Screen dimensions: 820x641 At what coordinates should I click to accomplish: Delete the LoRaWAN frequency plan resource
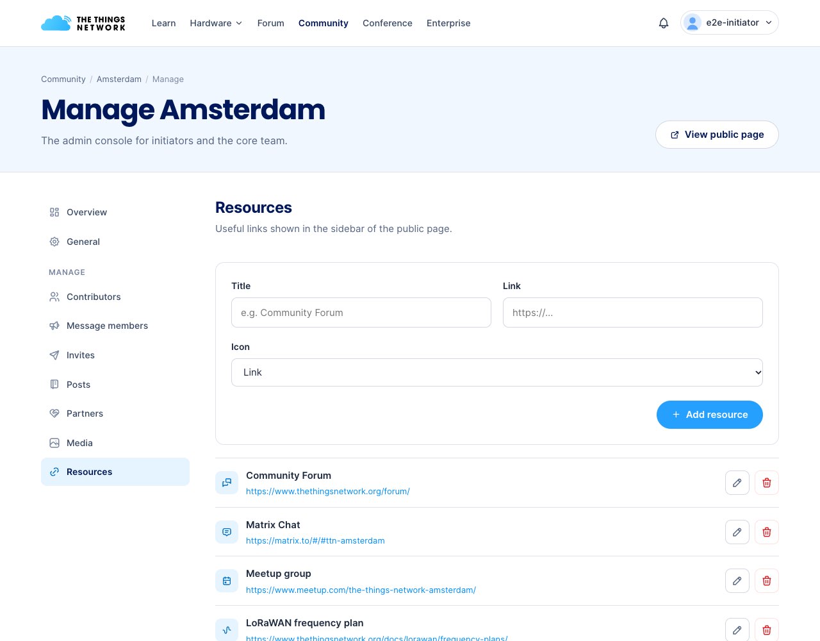[767, 629]
